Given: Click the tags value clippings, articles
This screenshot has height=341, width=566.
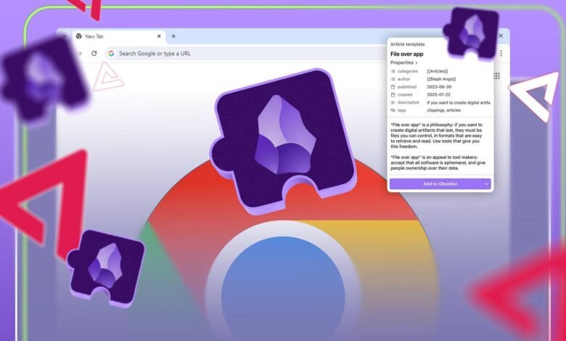Looking at the screenshot, I should (443, 110).
